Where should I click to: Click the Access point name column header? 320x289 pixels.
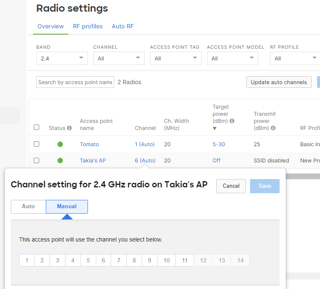click(96, 125)
